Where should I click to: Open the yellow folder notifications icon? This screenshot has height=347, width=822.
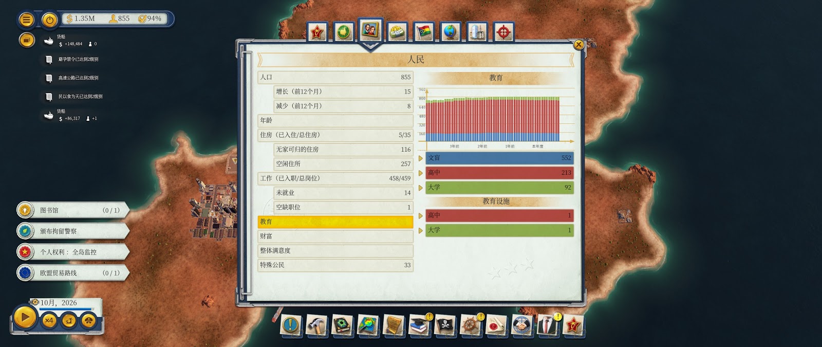(x=27, y=40)
